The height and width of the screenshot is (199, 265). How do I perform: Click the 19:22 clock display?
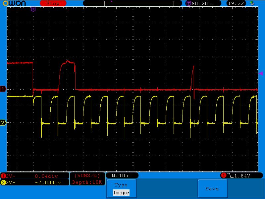click(236, 3)
